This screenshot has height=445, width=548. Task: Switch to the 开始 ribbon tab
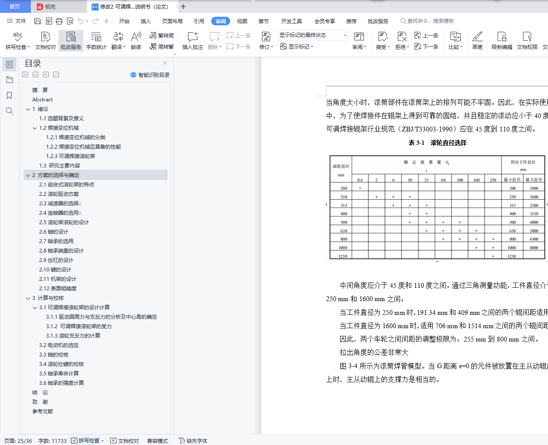[124, 21]
